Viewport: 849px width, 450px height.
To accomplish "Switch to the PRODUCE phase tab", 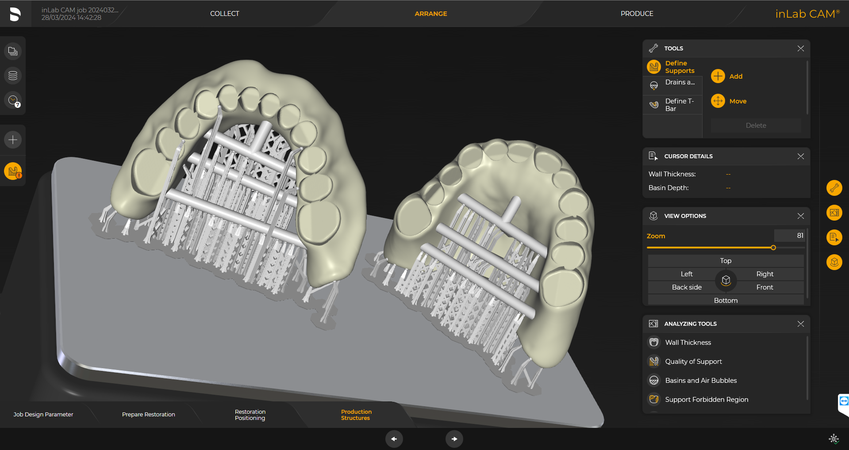I will click(637, 14).
